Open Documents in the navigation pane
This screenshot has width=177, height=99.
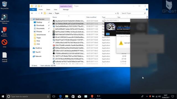(40, 29)
